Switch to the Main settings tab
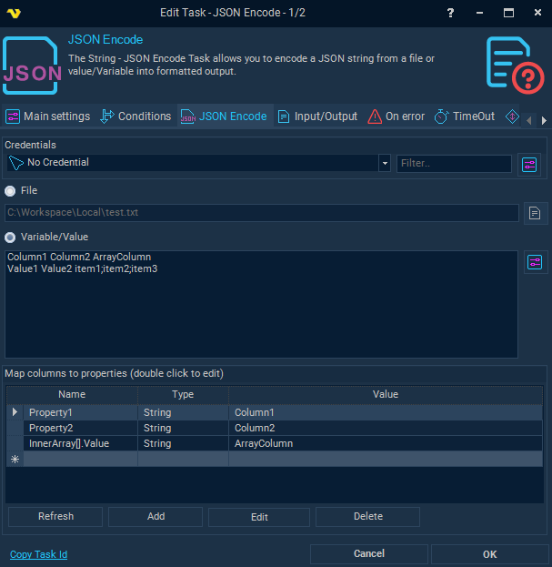 47,116
